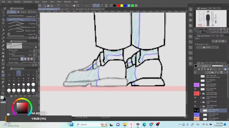
Task: Select the Straight line sub tool
Action: pyautogui.click(x=21, y=16)
